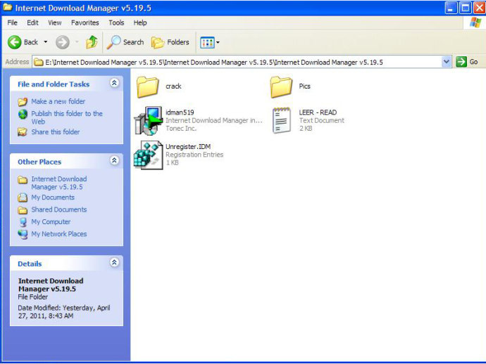Select the idman519 installer icon

149,121
